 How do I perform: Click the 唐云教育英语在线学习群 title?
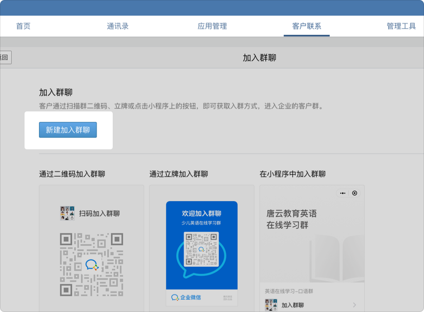(x=291, y=219)
